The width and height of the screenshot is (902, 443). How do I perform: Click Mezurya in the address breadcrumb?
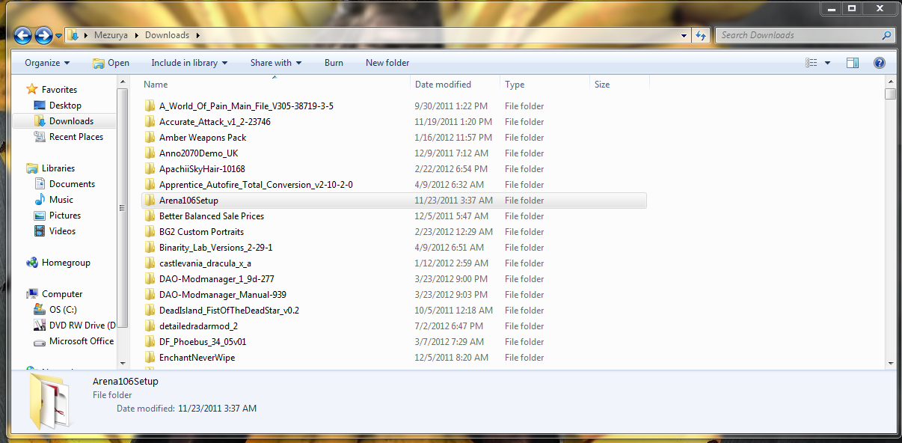111,35
